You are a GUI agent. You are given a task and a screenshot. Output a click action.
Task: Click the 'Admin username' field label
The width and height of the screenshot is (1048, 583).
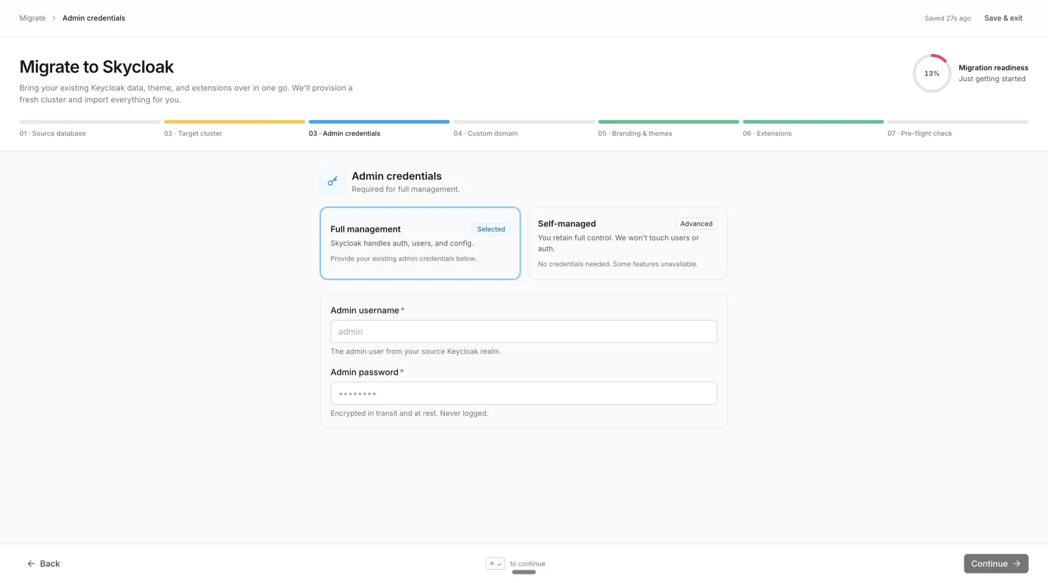point(365,310)
